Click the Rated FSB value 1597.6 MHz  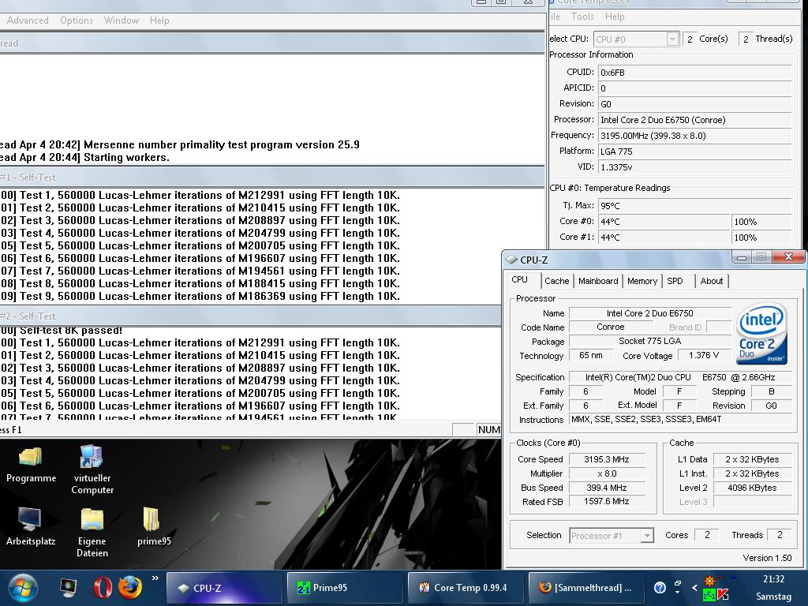607,501
